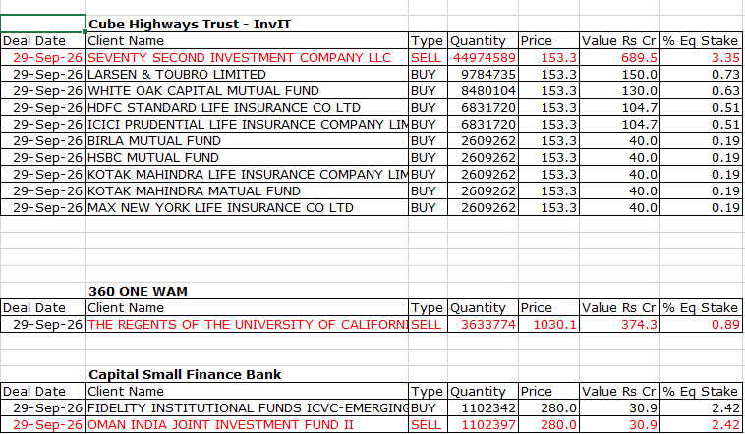Screen dimensions: 745x434
Task: Click the 360 ONE WAM title cell
Action: coord(247,291)
